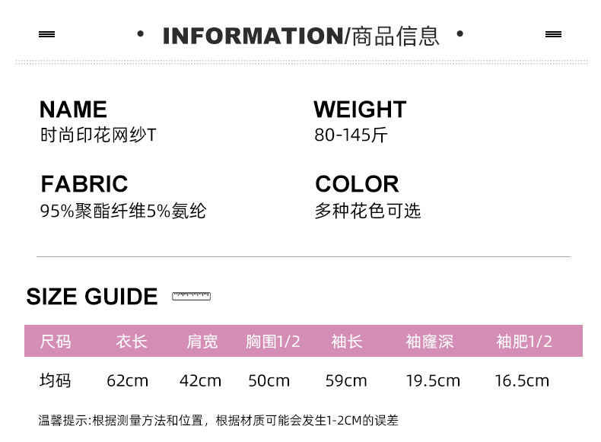Click the 袖窿深 column header
Viewport: 601px width, 442px height.
[429, 342]
